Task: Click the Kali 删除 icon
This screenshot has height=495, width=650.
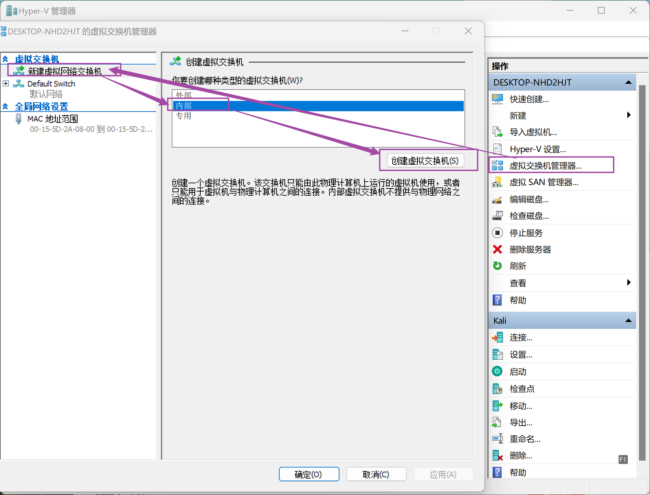Action: coord(497,456)
